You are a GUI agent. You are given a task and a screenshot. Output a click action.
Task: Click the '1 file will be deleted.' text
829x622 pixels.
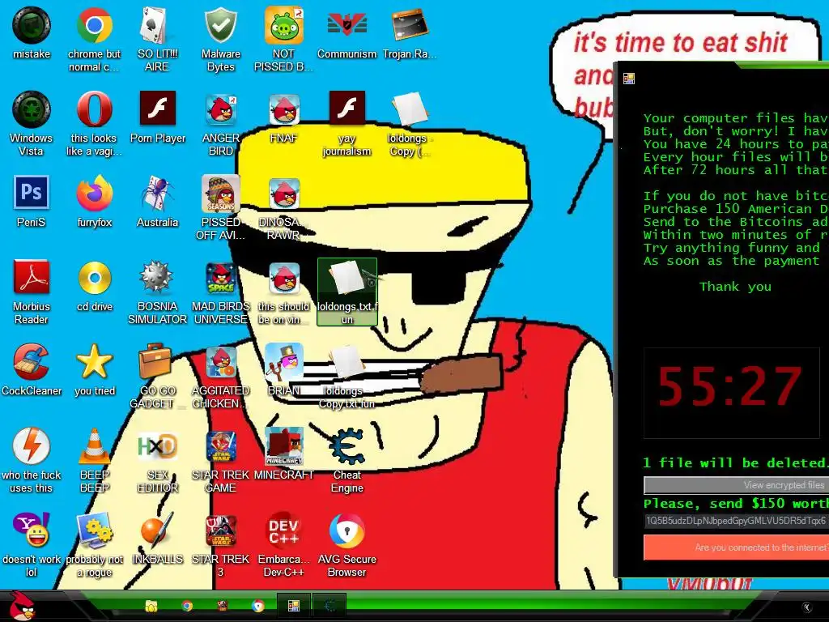[x=735, y=462]
